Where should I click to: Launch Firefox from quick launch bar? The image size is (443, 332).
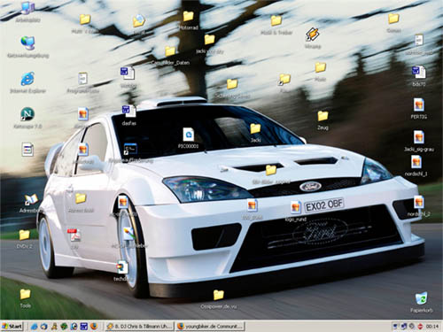94,326
